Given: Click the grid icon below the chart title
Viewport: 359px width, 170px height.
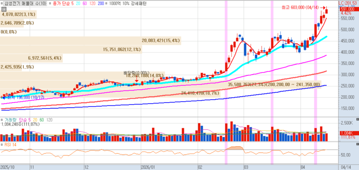Looking at the screenshot, I should [x=4, y=9].
